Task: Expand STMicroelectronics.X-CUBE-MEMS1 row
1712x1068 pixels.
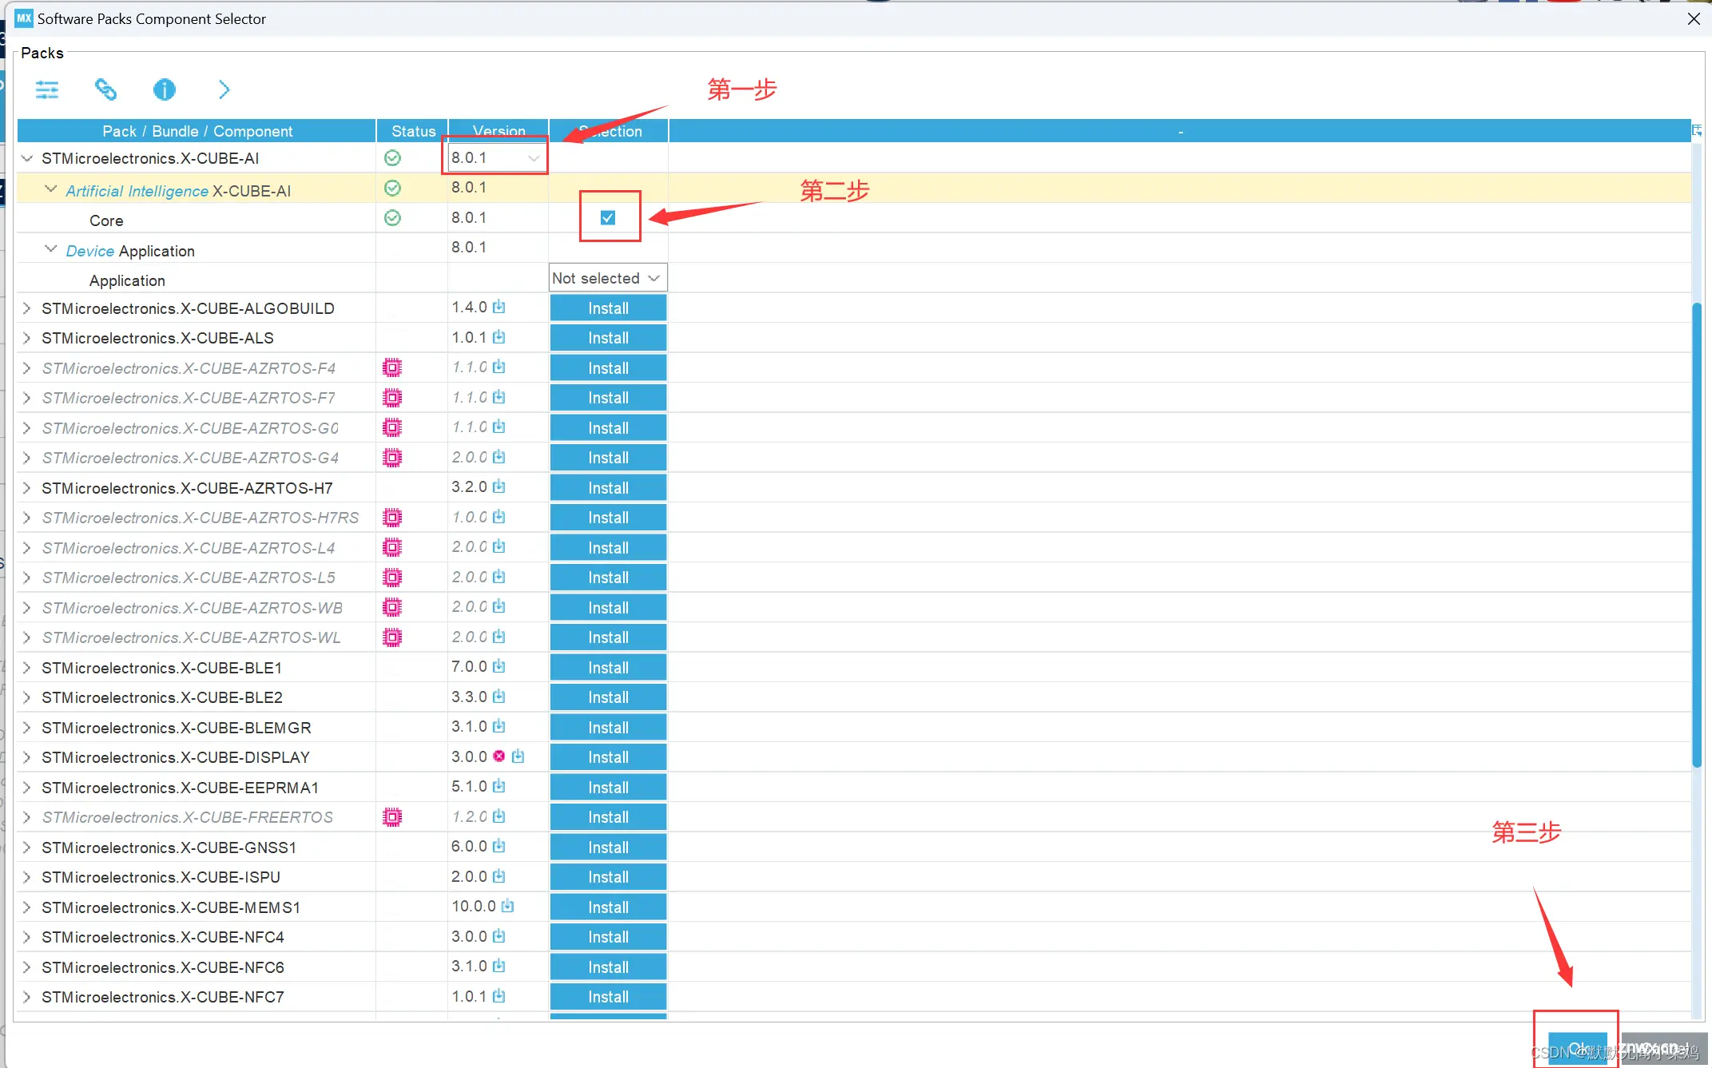Action: click(26, 907)
